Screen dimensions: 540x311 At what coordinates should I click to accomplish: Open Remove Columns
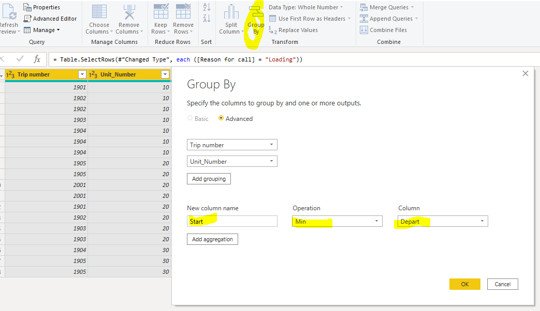pyautogui.click(x=129, y=19)
